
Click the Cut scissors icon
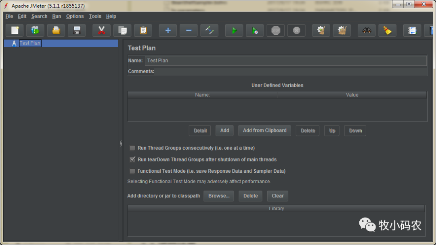coord(101,30)
